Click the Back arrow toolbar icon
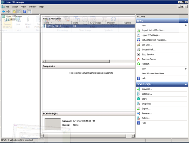Viewport: 189px width, 143px height. click(x=3, y=11)
